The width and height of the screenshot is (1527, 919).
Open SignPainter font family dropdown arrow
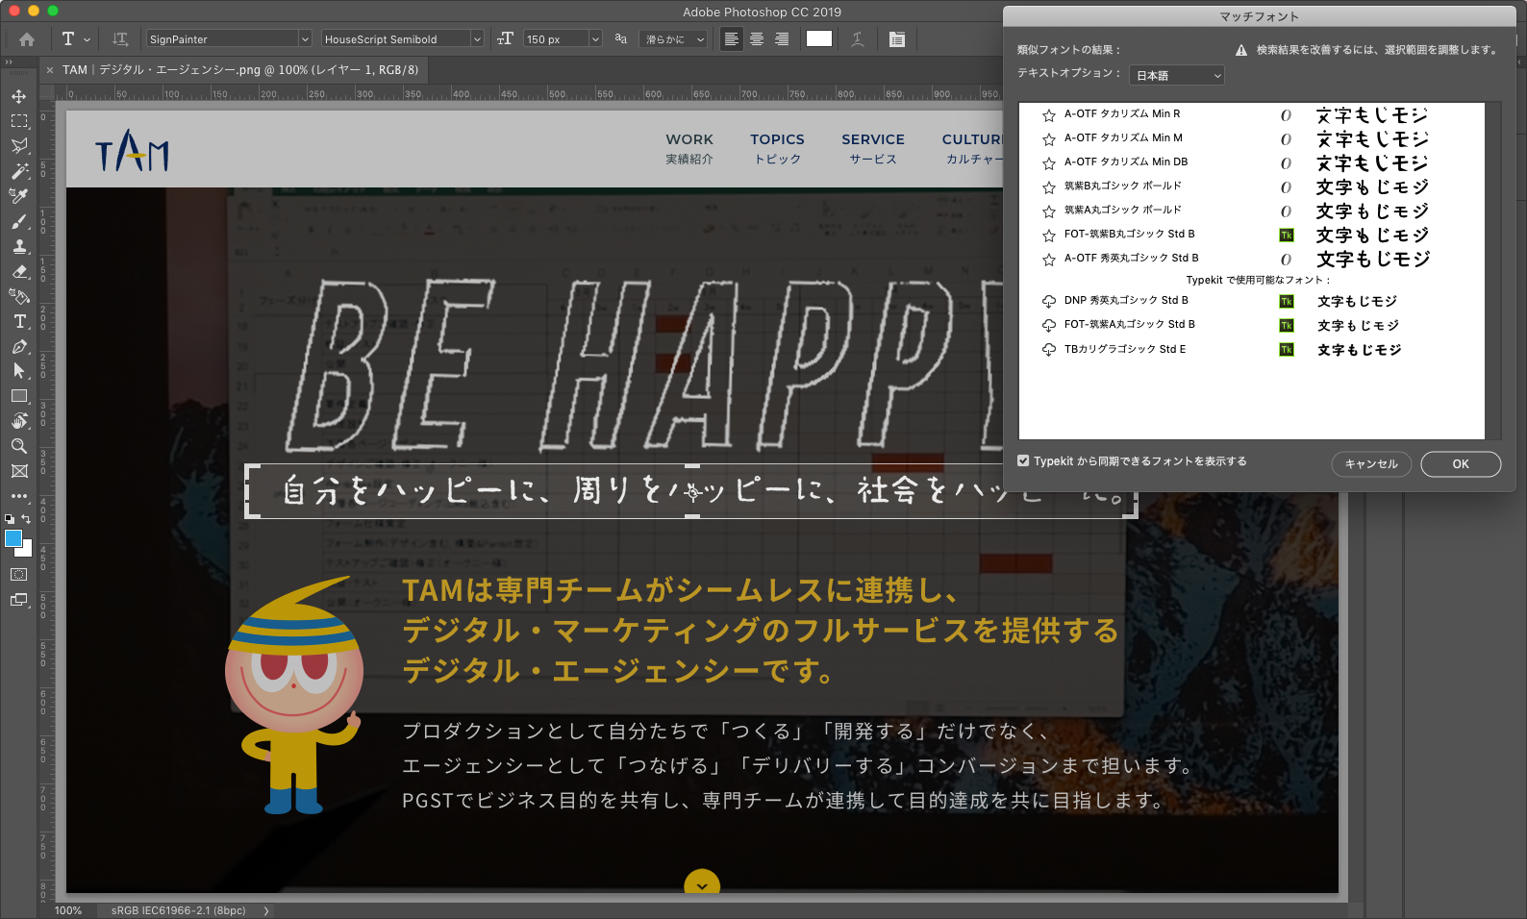pyautogui.click(x=305, y=39)
